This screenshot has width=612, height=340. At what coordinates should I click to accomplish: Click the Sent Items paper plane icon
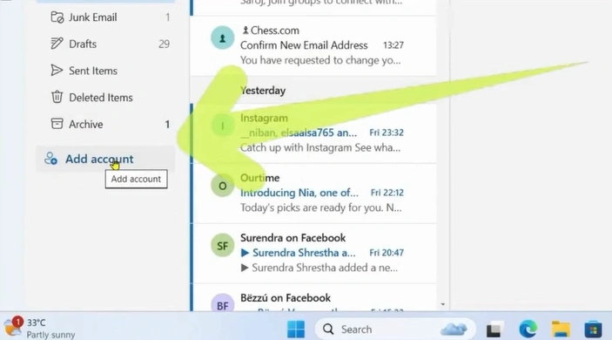click(57, 71)
